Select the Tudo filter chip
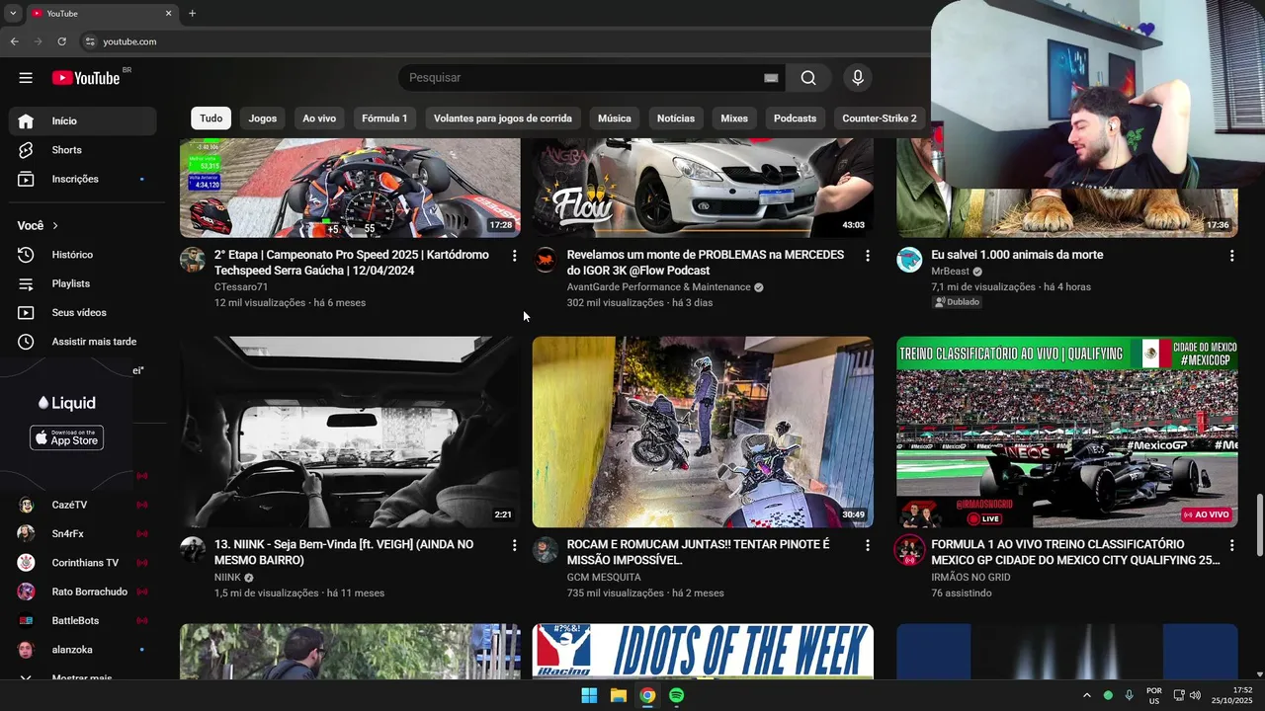 [211, 118]
